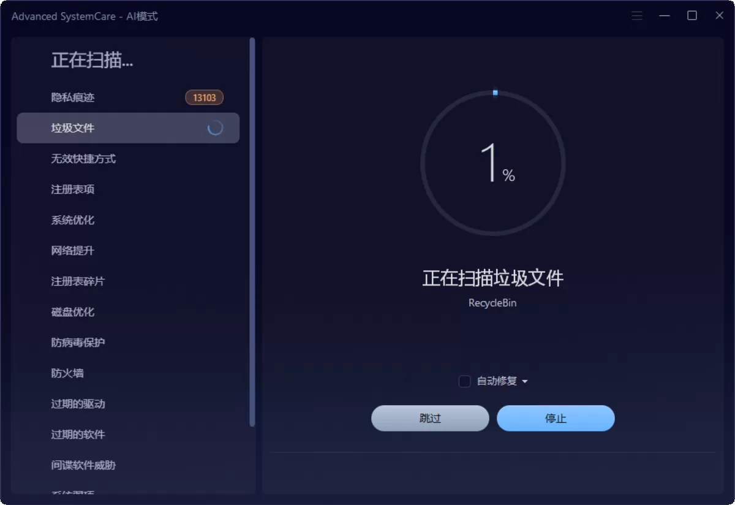The image size is (735, 505).
Task: Open the hamburger menu at top right
Action: (x=636, y=15)
